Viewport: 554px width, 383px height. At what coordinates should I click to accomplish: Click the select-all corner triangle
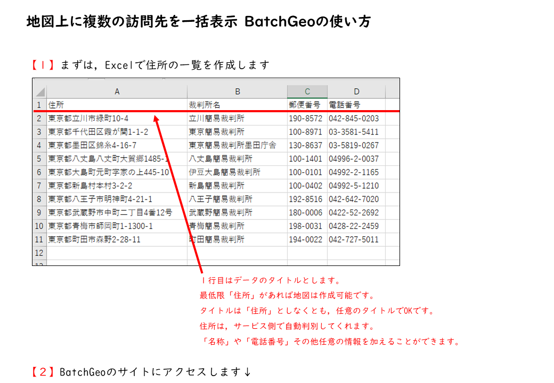click(x=40, y=92)
